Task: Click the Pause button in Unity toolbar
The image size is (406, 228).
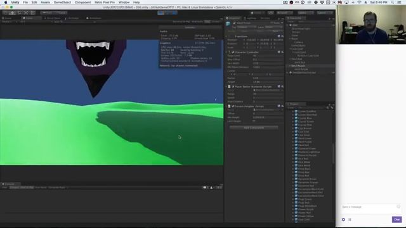Action: pos(167,13)
